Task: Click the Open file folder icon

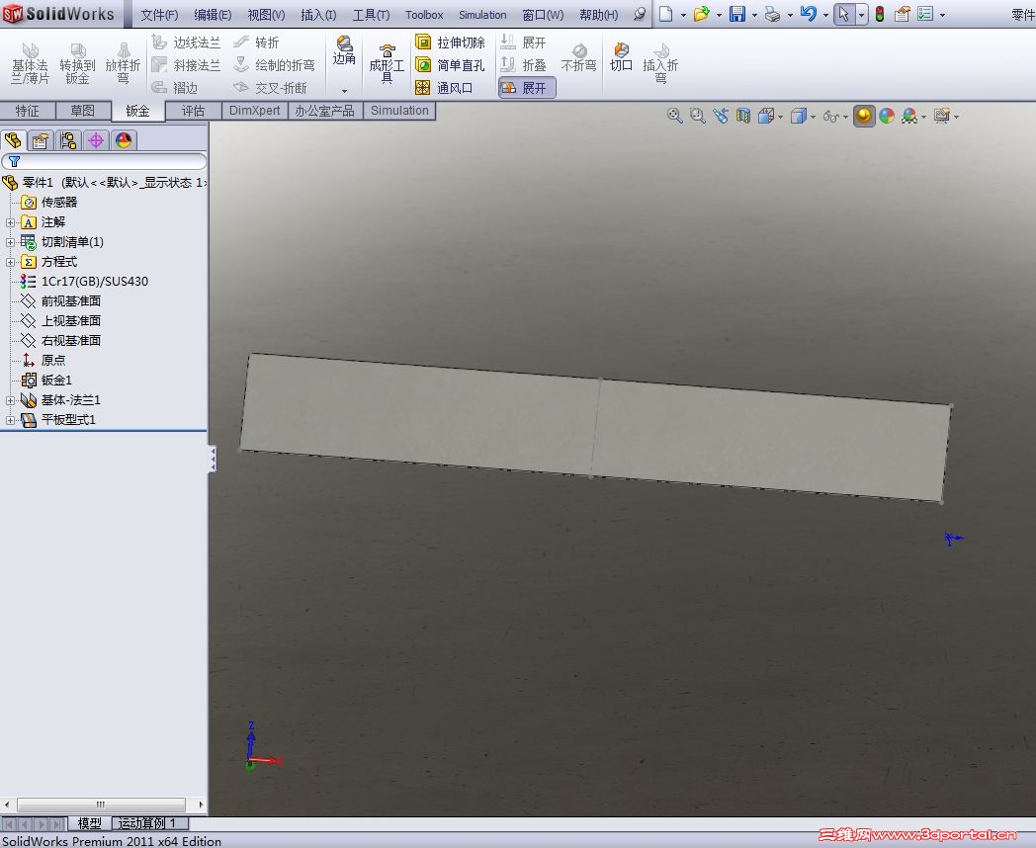Action: tap(701, 14)
